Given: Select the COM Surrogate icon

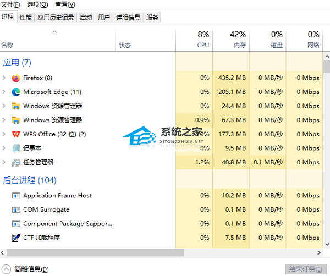Looking at the screenshot, I should [16, 209].
